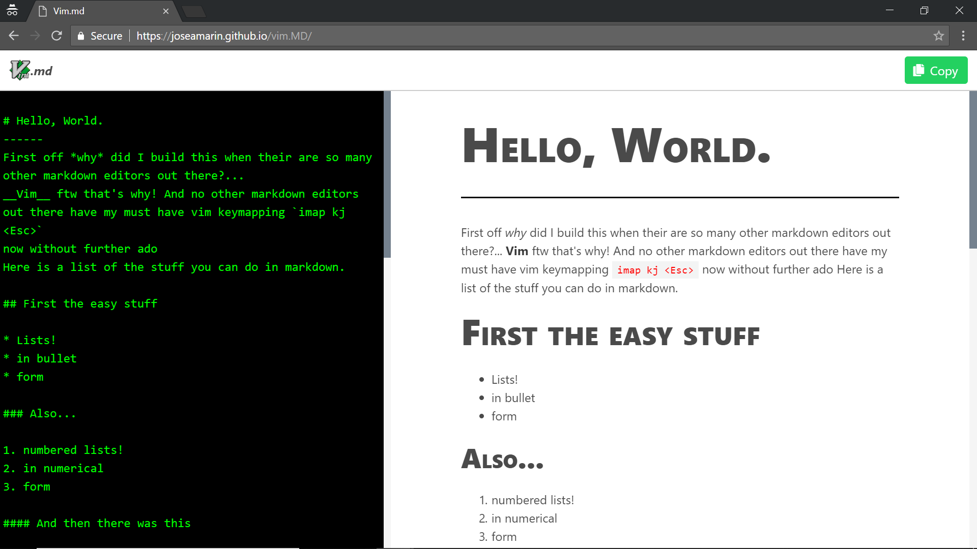Click the Secure padlock icon
Screen dimensions: 977x549
pyautogui.click(x=80, y=36)
